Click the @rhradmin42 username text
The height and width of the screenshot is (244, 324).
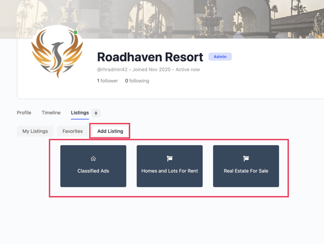pyautogui.click(x=112, y=70)
